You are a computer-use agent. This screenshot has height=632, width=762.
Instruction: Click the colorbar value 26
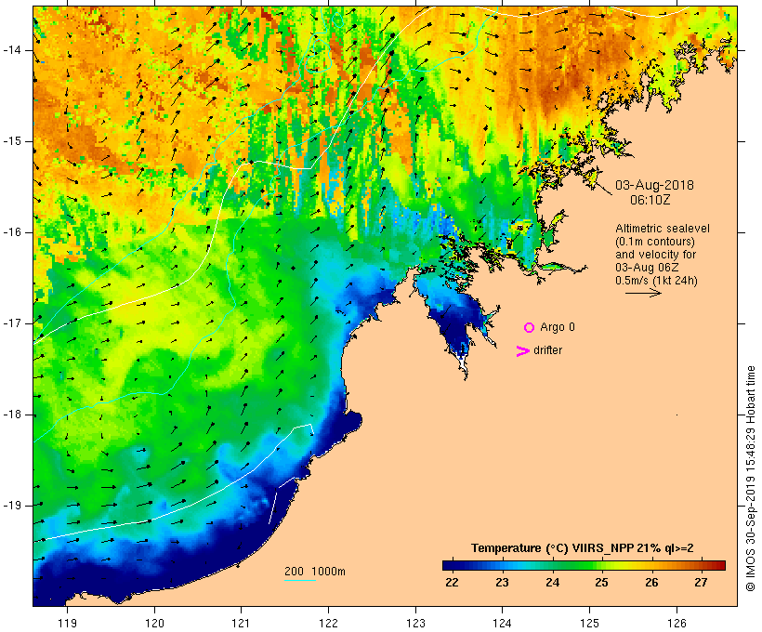[651, 583]
